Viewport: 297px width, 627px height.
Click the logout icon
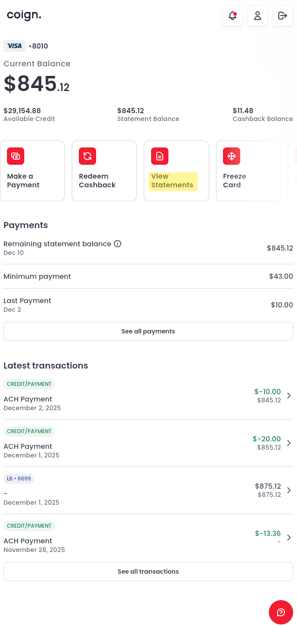point(283,16)
